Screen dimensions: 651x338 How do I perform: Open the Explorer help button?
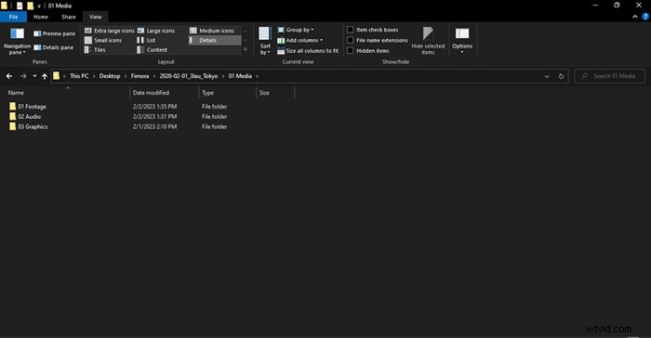[645, 17]
